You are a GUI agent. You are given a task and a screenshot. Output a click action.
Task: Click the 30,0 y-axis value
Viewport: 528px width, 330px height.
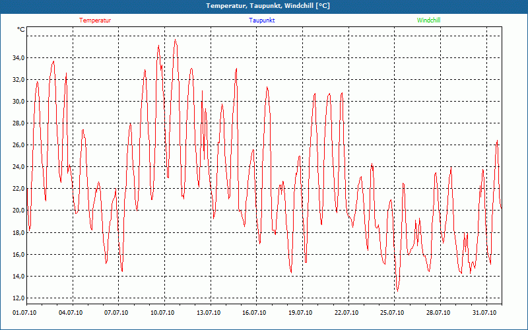coord(18,102)
